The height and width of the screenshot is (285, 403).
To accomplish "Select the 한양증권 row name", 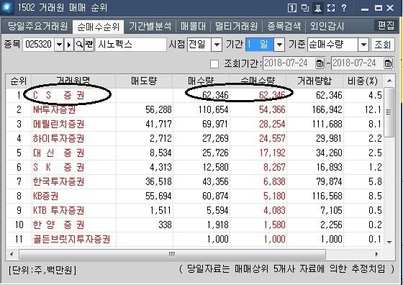I will [x=58, y=225].
